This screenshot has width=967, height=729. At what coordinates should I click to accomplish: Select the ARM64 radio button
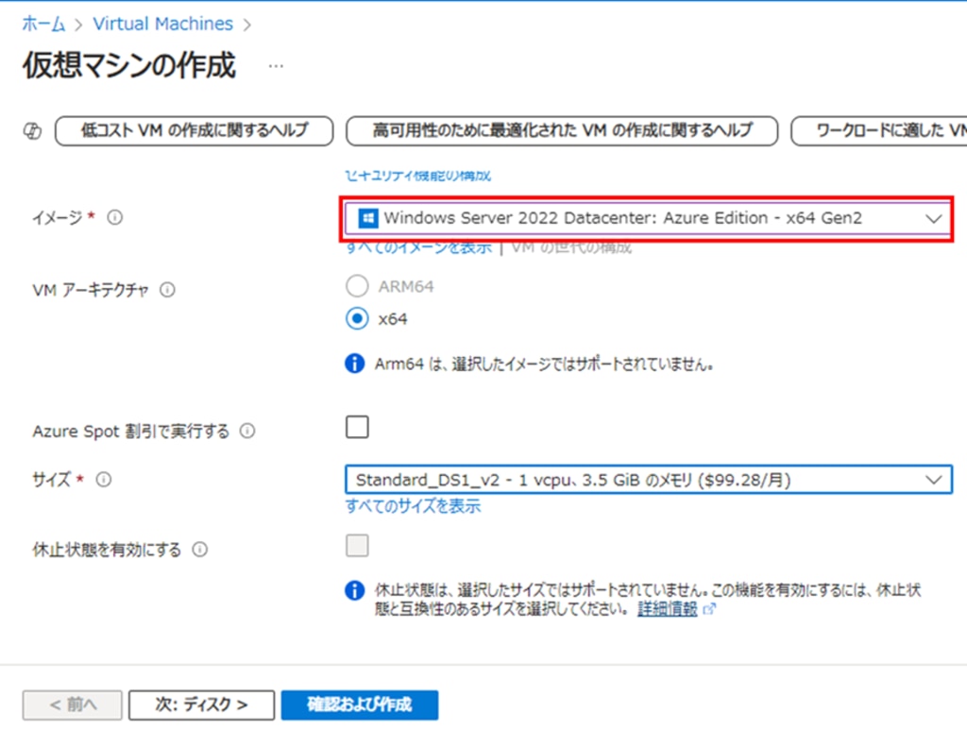357,286
